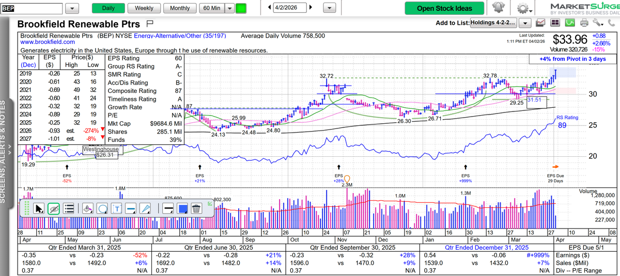Select the ellipse shape tool

(x=102, y=208)
